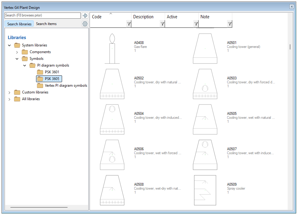Toggle the Note column filter funnel

[x=230, y=24]
